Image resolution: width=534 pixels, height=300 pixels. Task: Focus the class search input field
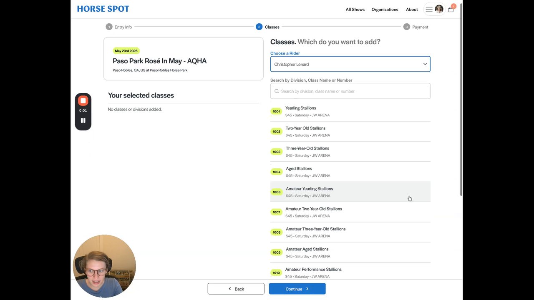point(355,91)
